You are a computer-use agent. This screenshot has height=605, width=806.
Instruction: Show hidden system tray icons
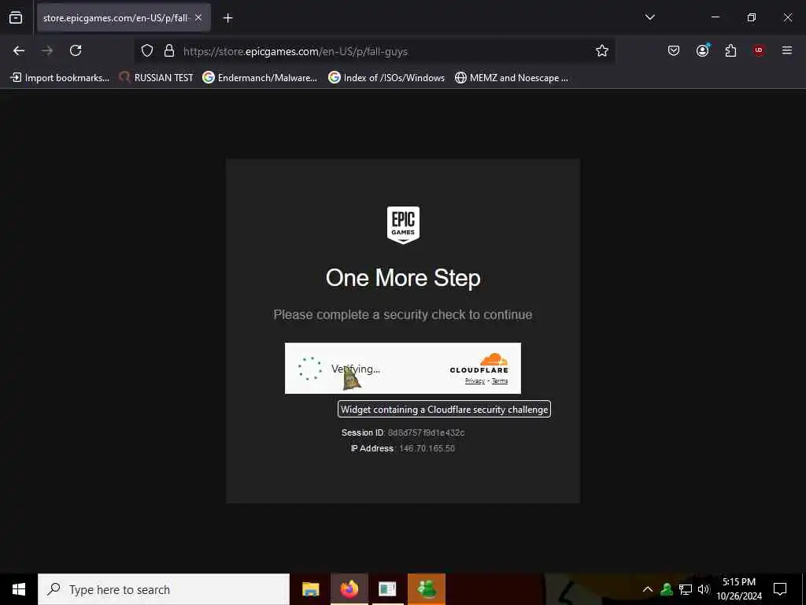pos(648,589)
